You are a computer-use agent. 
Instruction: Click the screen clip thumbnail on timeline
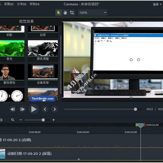tap(3, 154)
